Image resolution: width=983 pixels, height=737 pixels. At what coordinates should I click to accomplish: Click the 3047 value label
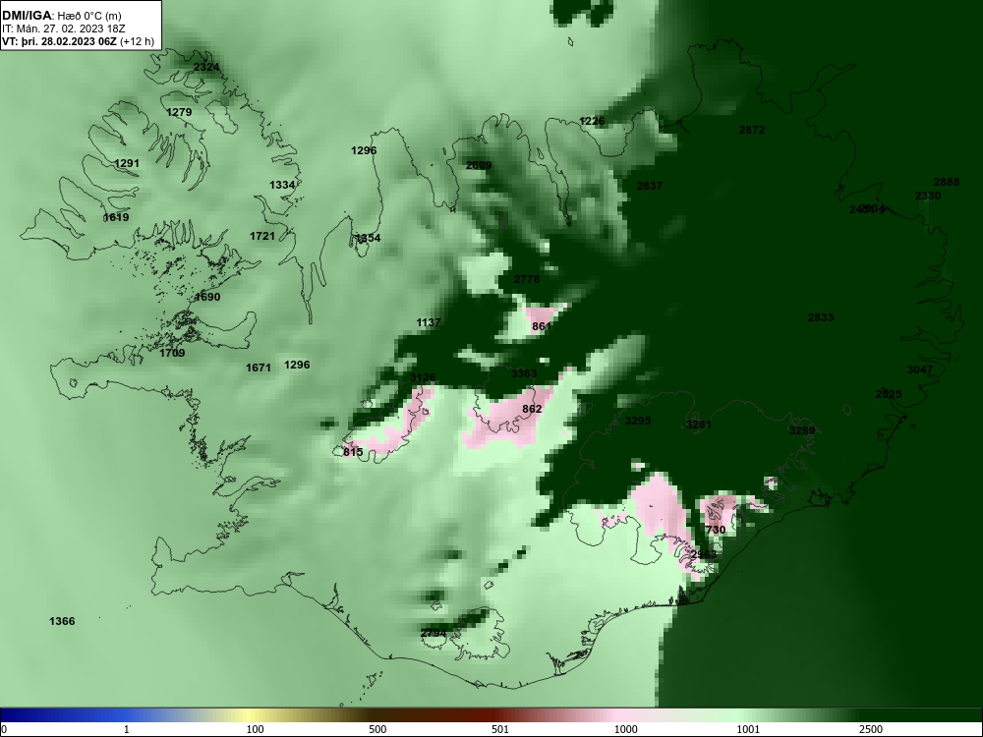click(920, 369)
